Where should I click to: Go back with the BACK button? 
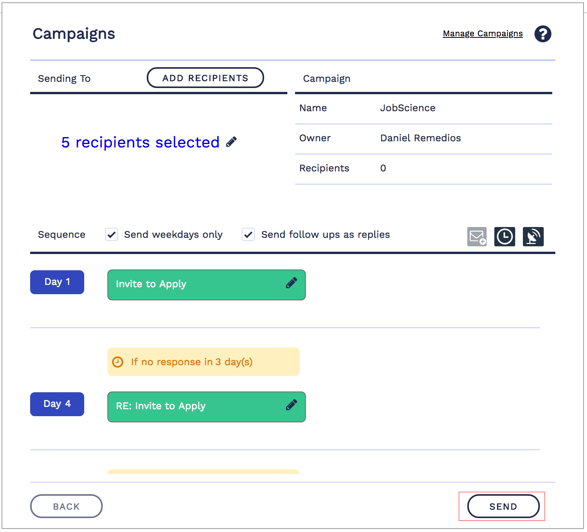coord(66,506)
